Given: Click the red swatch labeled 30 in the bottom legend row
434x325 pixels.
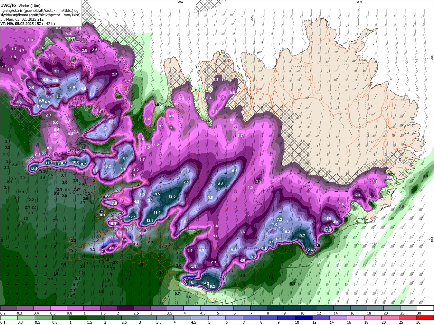Looking at the screenshot, I should coord(426,318).
